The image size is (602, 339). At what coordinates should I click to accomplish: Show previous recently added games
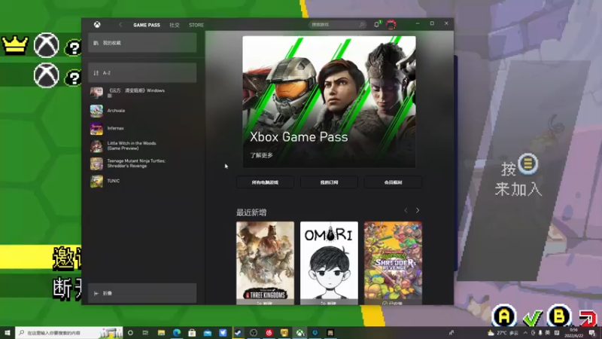(x=406, y=210)
